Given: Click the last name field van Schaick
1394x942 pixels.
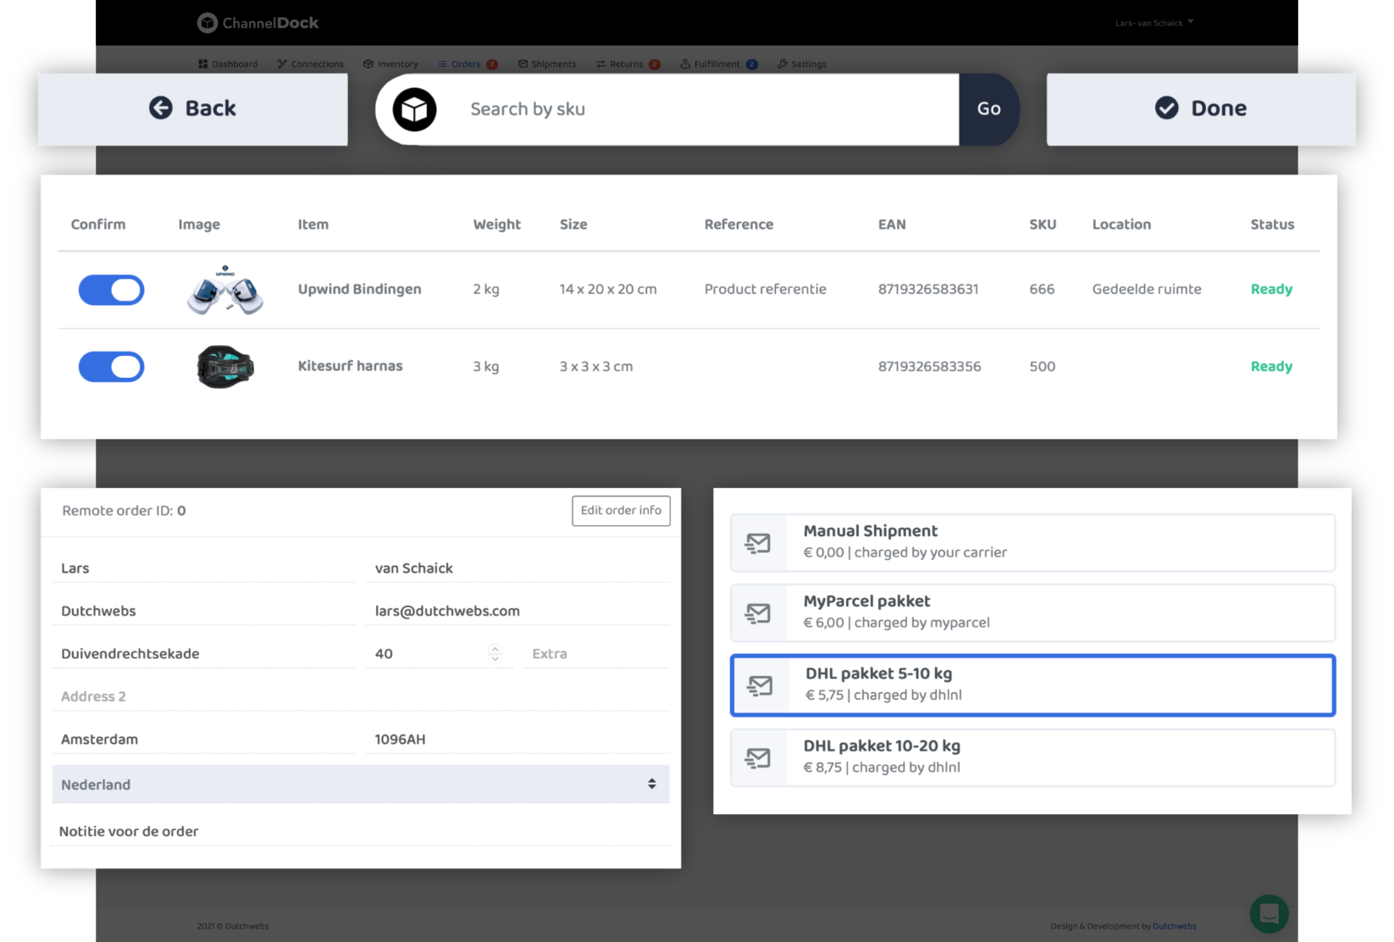Looking at the screenshot, I should 518,568.
